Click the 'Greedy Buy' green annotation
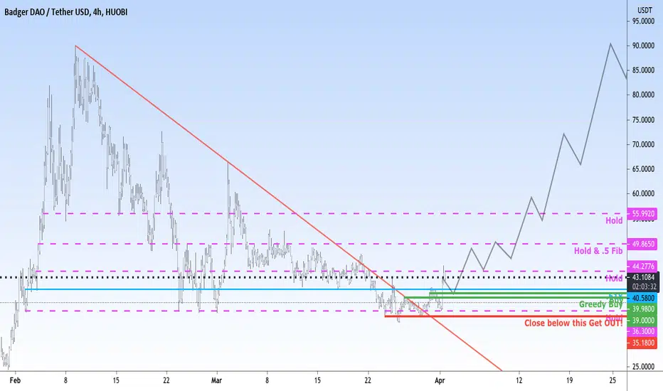The height and width of the screenshot is (391, 663). (x=600, y=304)
